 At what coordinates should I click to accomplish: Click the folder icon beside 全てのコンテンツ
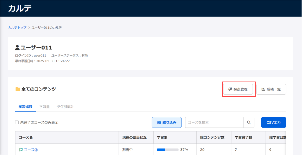pos(18,89)
